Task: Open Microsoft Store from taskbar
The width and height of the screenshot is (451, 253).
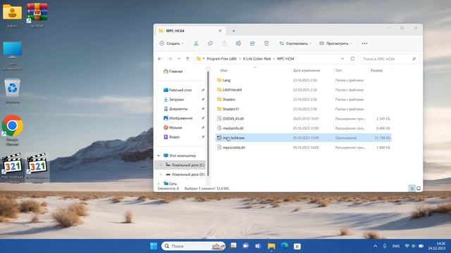Action: [x=297, y=246]
